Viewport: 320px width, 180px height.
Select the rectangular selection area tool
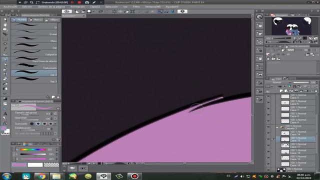coord(5,39)
